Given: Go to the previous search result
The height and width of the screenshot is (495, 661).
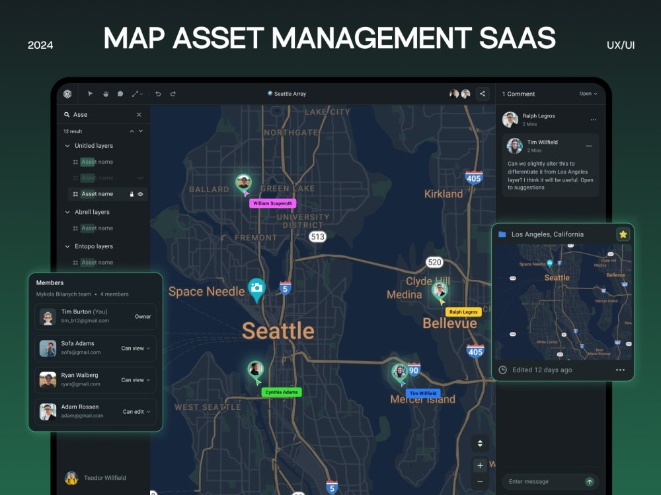Looking at the screenshot, I should (x=132, y=131).
